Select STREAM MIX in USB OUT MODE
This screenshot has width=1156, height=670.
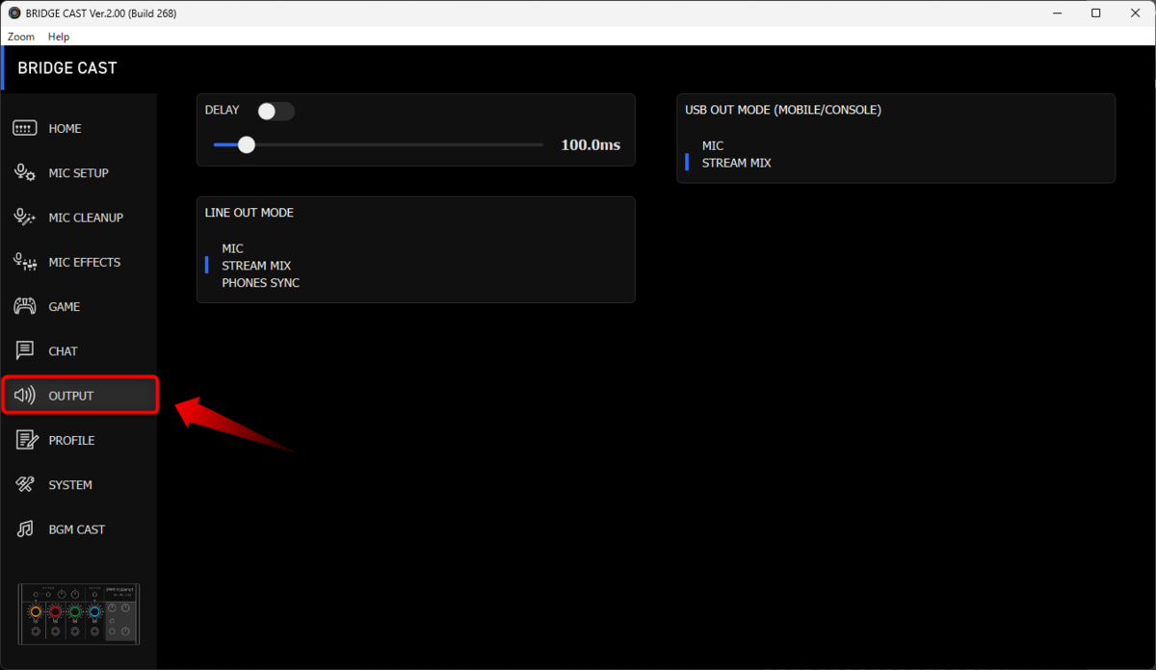point(737,163)
